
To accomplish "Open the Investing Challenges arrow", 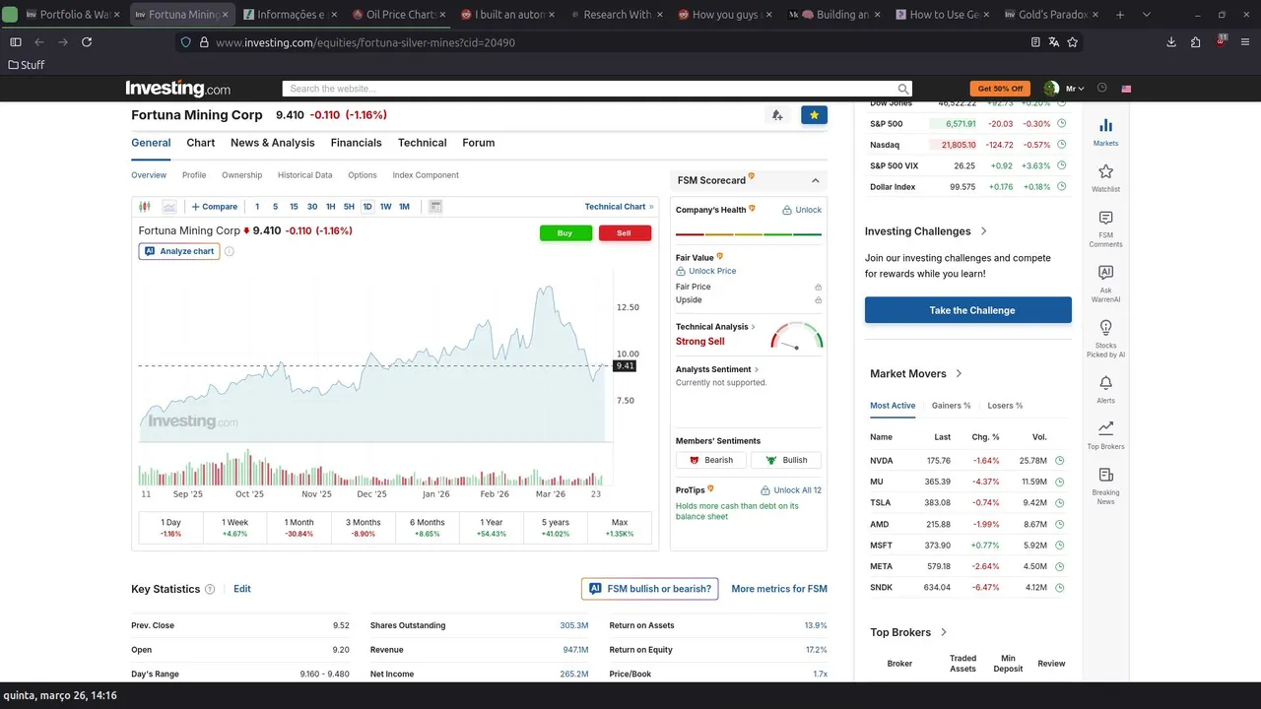I will coord(982,231).
